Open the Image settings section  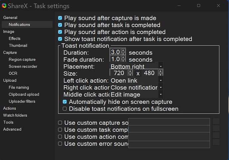click(9, 31)
